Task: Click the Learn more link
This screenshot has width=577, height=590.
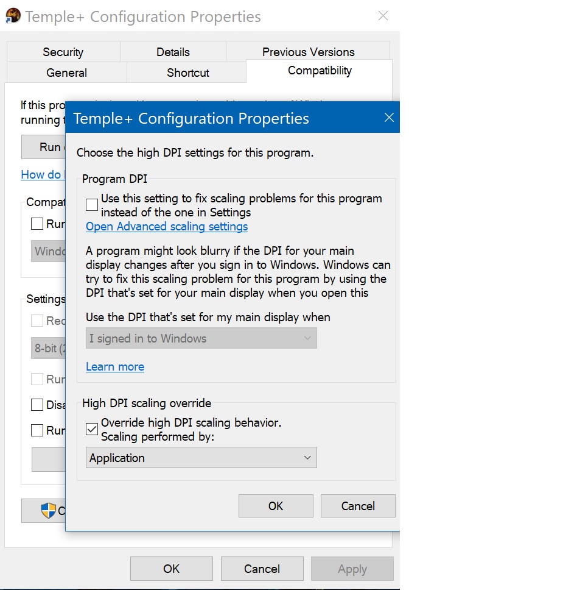Action: coord(115,366)
